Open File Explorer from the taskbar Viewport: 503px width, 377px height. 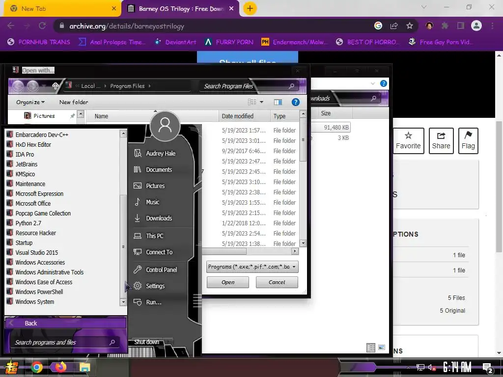click(84, 367)
